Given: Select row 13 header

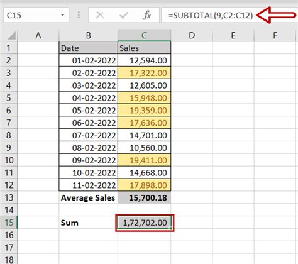Looking at the screenshot, I should click(x=9, y=197).
